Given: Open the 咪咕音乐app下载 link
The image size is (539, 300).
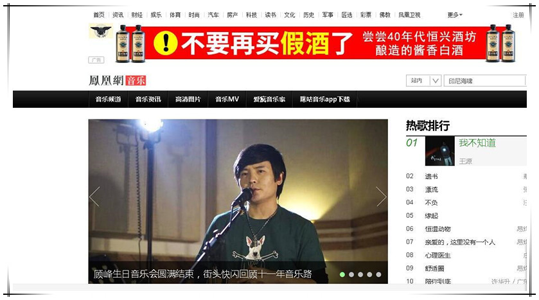Looking at the screenshot, I should point(324,100).
